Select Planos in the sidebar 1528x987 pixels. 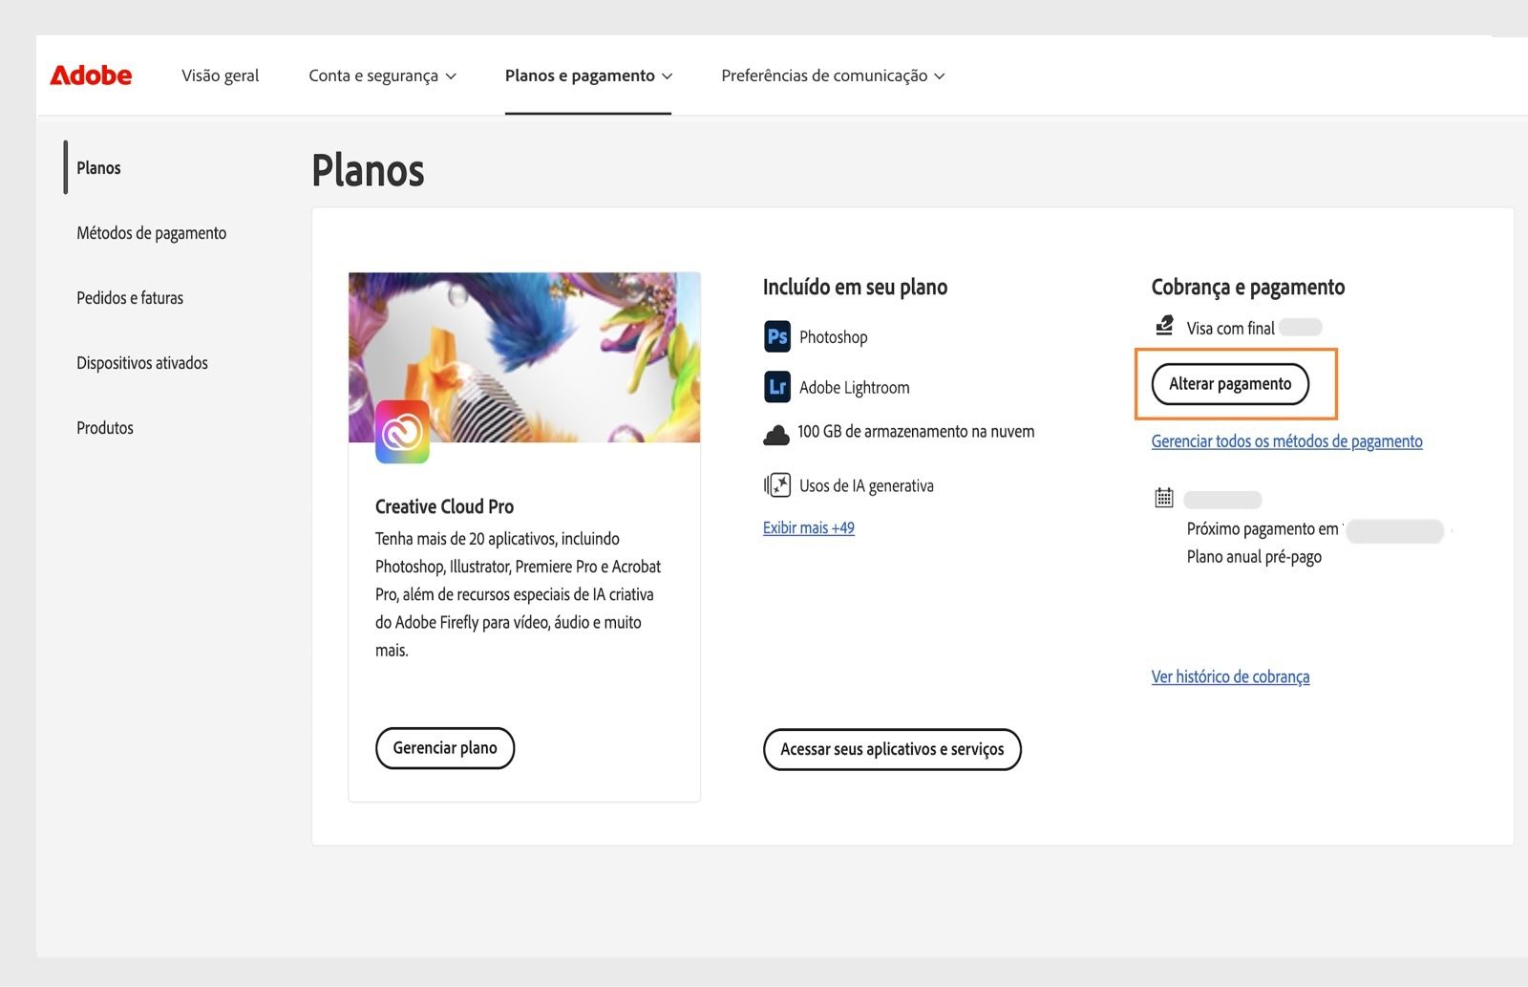tap(98, 167)
